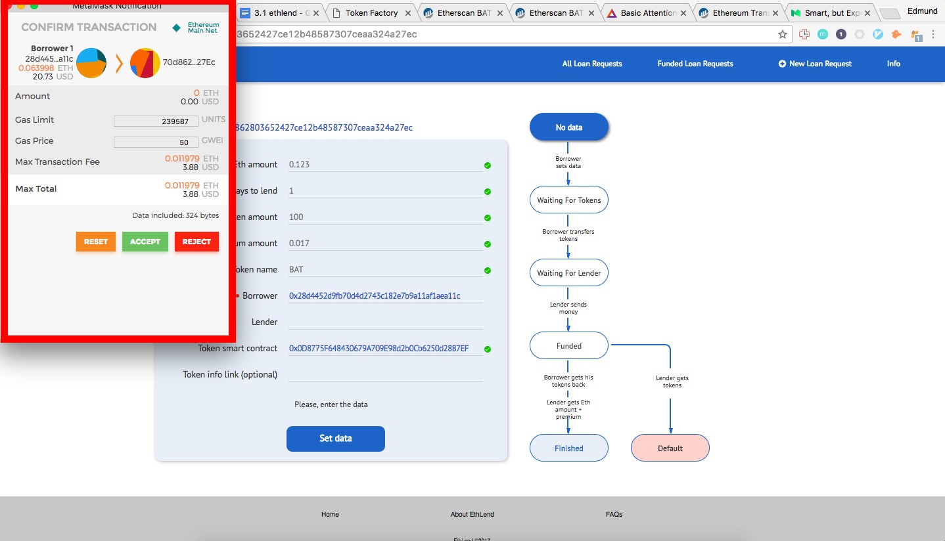
Task: Click the empty Lender field
Action: tap(385, 322)
